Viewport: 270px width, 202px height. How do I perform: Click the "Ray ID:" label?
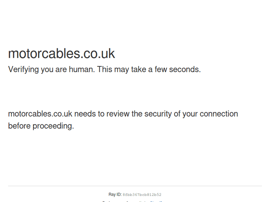[115, 194]
